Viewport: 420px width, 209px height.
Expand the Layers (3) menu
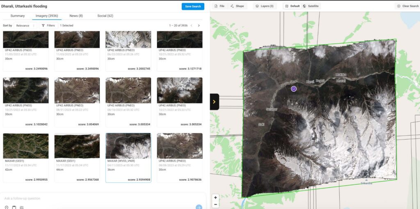coord(265,6)
